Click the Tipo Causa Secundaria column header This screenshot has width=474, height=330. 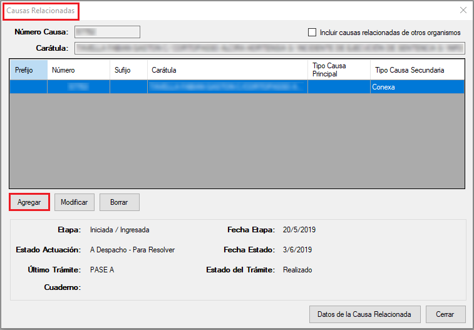tap(416, 70)
